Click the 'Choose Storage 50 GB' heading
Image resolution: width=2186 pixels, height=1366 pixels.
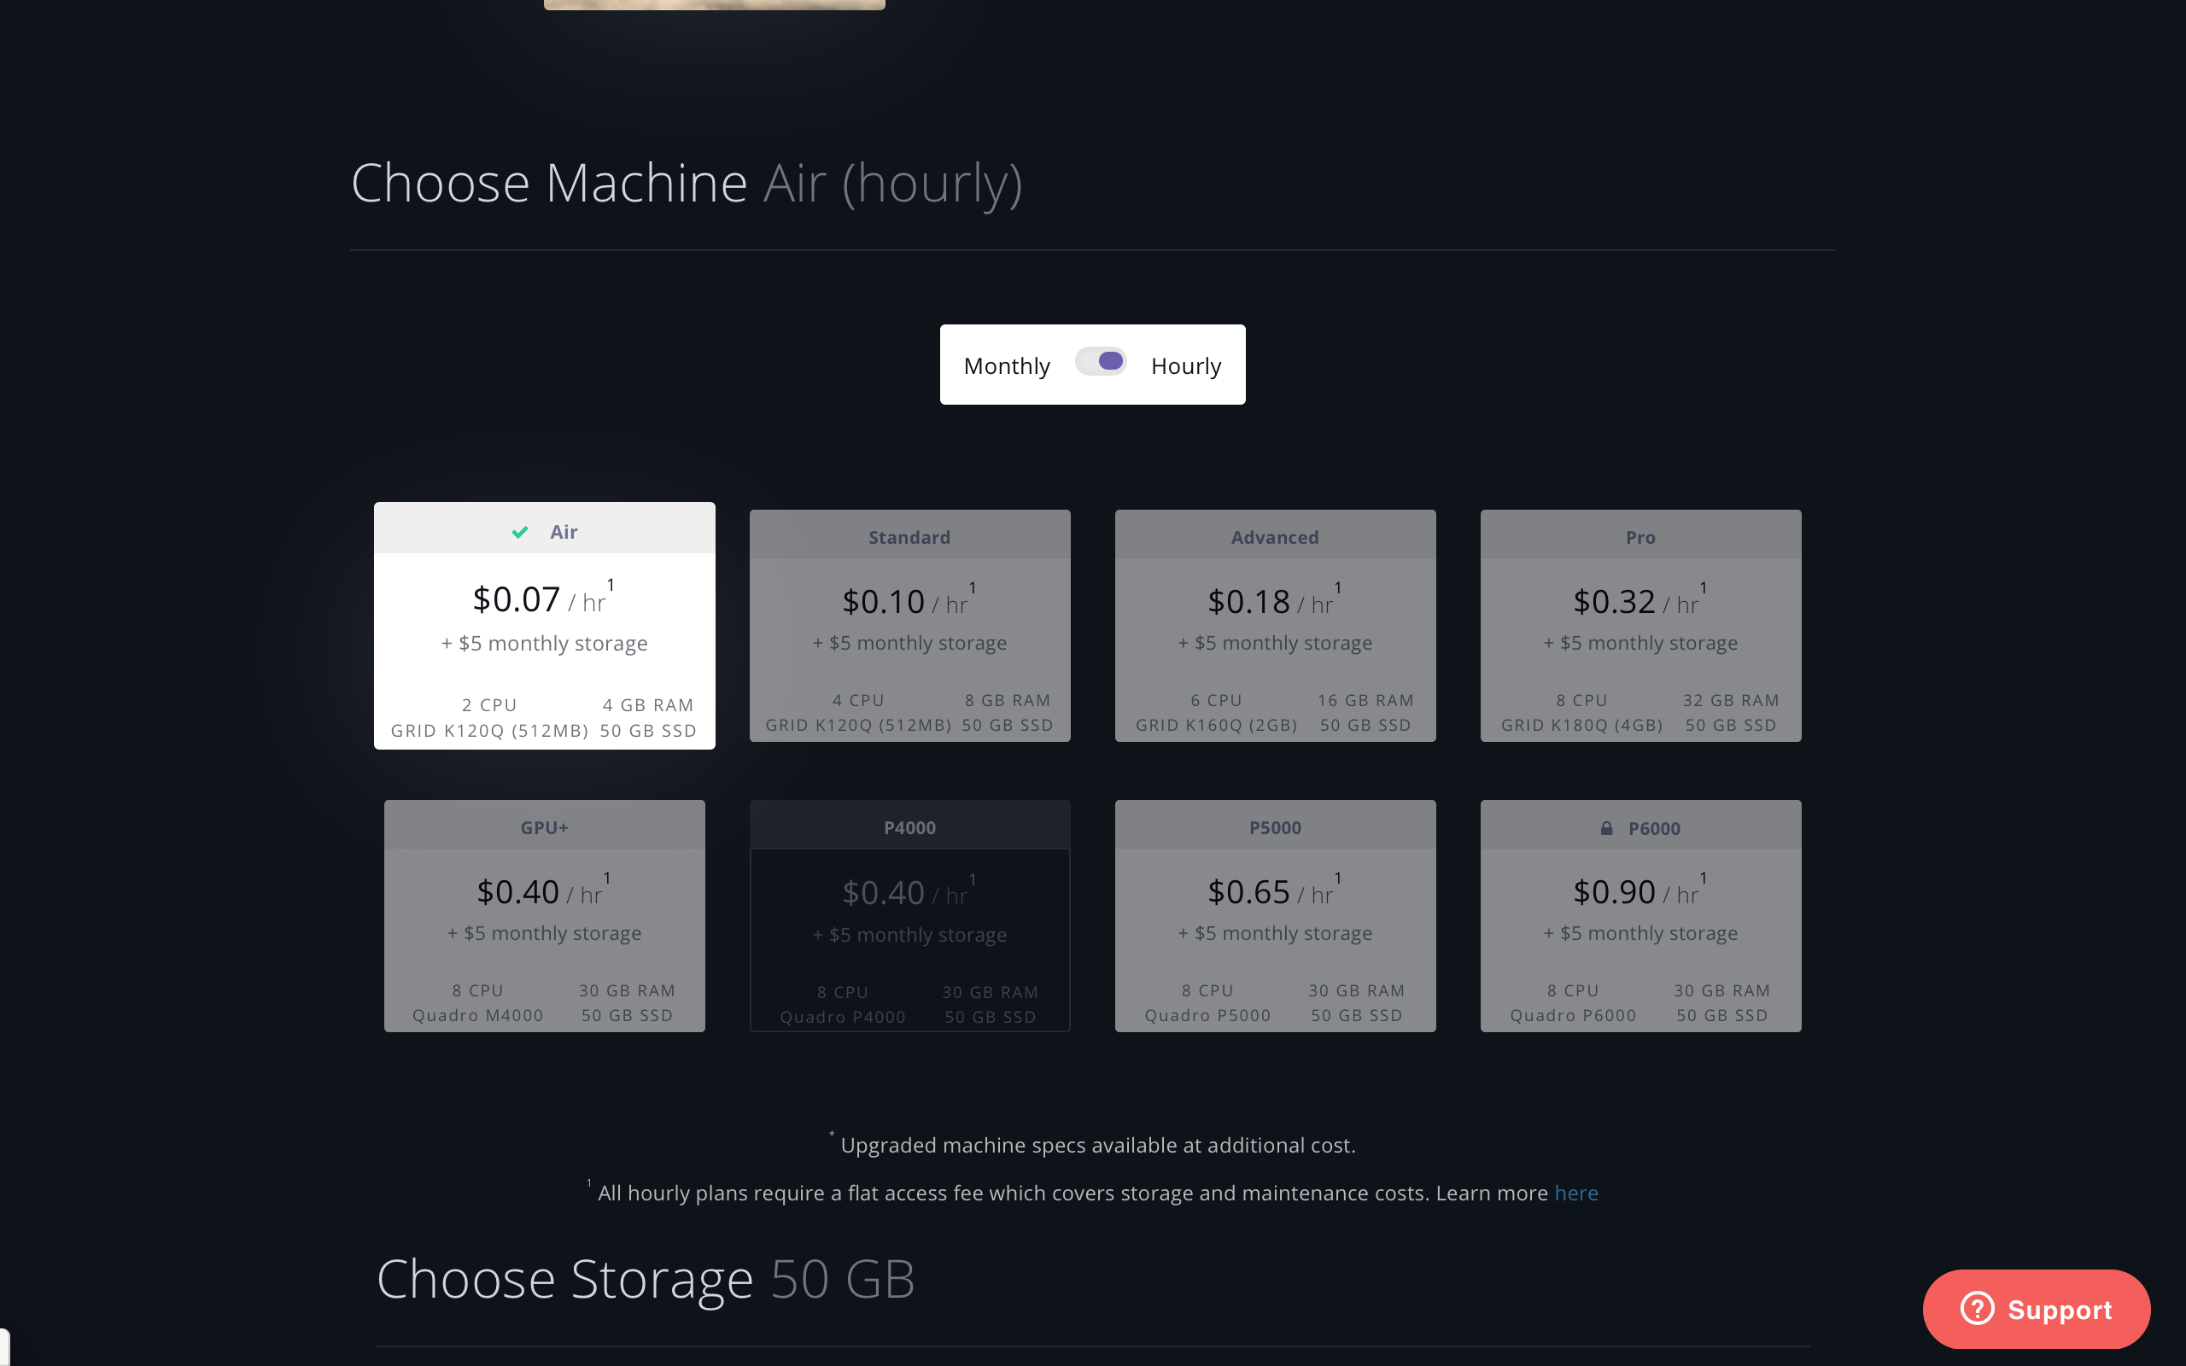tap(646, 1279)
